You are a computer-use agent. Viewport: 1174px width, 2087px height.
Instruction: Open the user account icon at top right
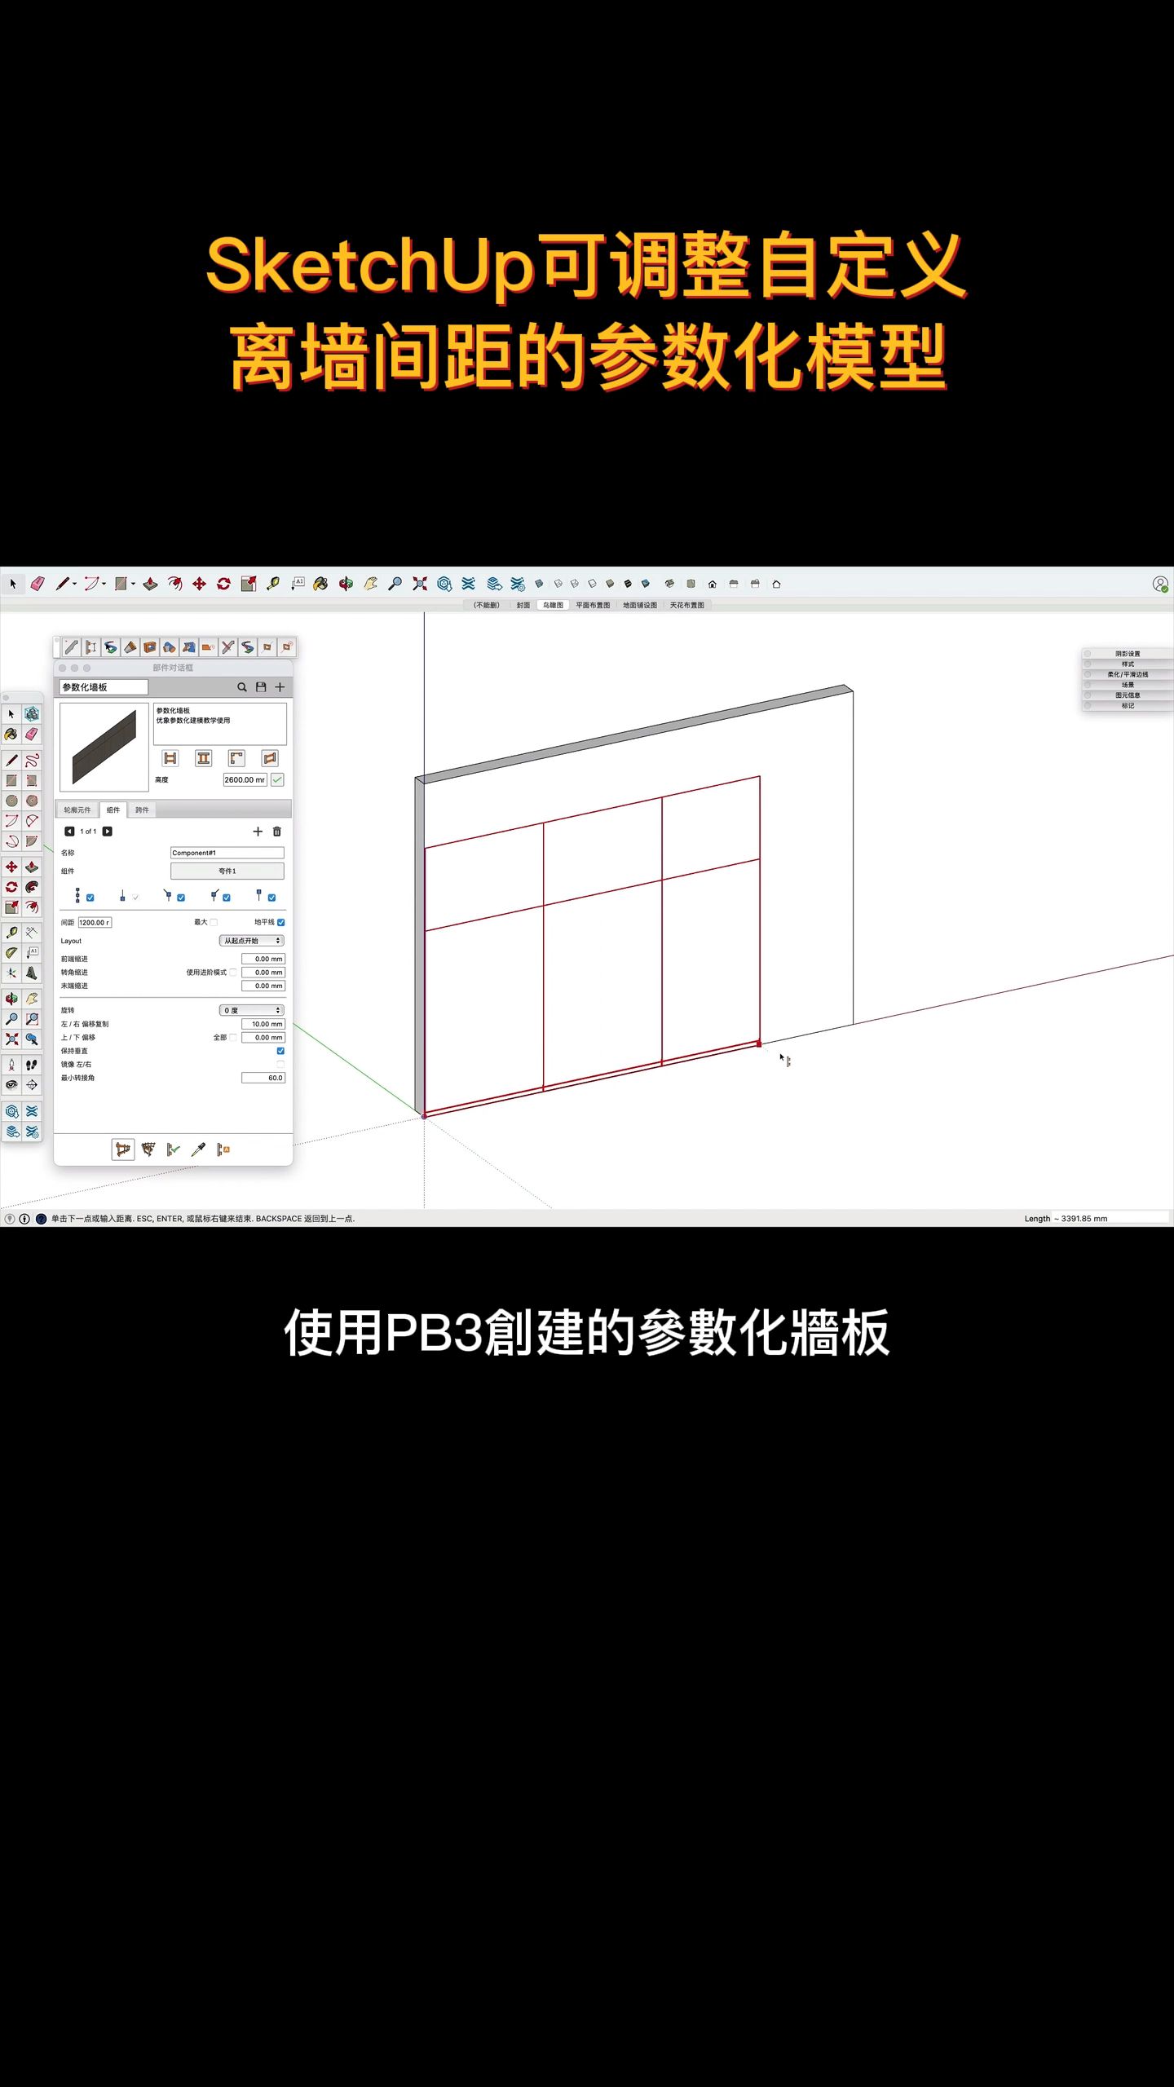click(1160, 584)
